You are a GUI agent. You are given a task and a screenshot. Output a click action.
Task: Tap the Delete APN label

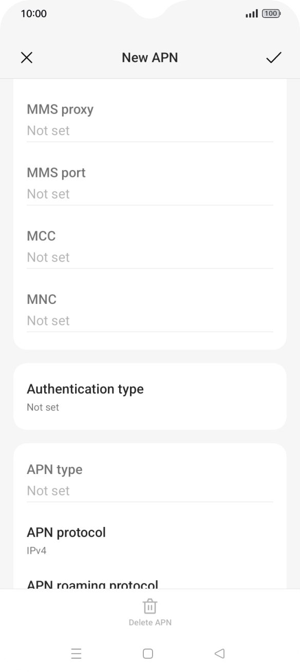click(150, 622)
